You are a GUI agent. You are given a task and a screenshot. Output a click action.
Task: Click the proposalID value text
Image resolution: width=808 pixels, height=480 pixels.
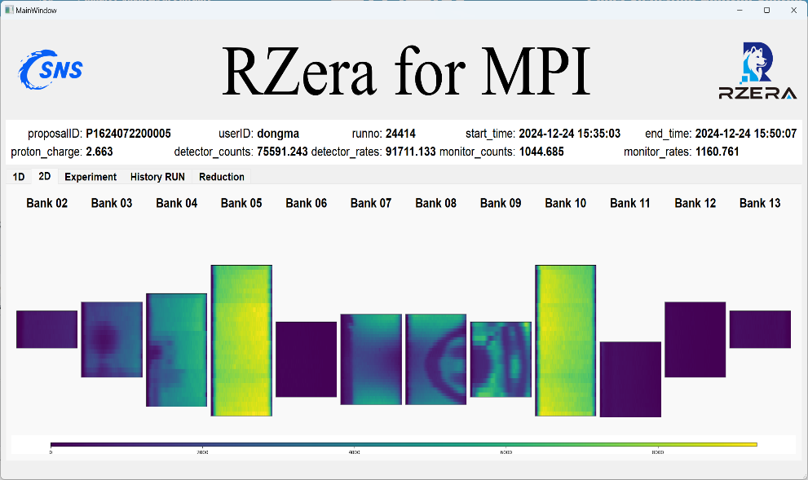coord(128,134)
